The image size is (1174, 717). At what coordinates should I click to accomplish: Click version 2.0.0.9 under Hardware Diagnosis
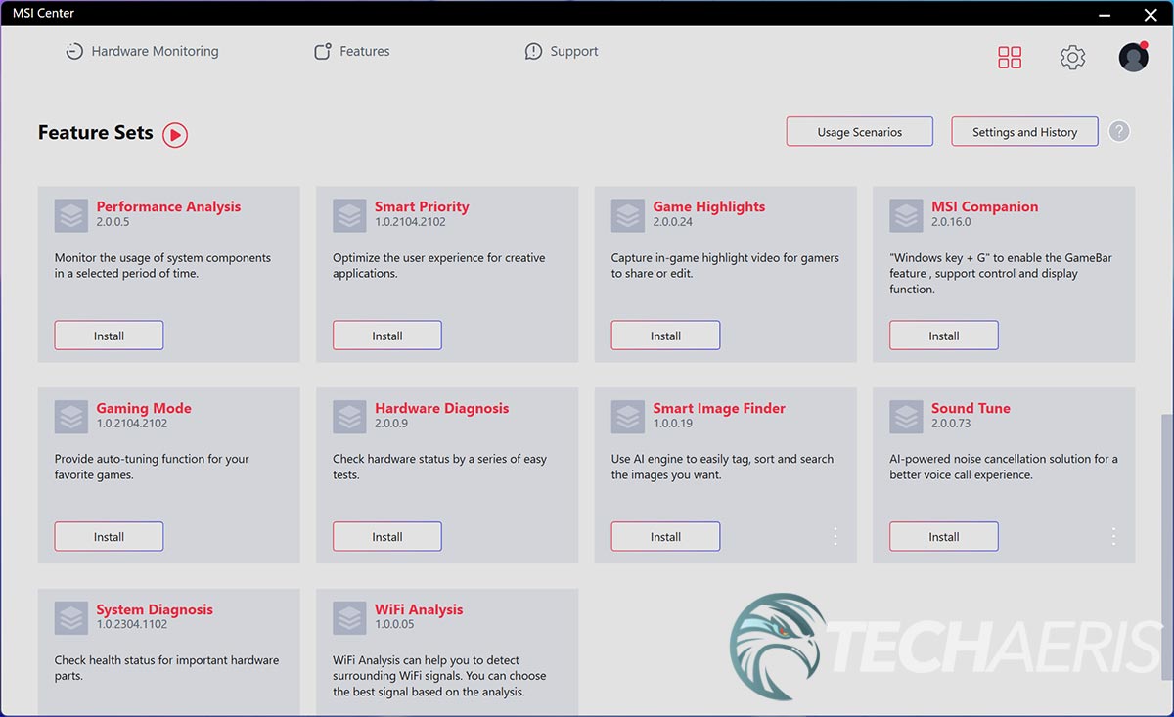coord(391,424)
